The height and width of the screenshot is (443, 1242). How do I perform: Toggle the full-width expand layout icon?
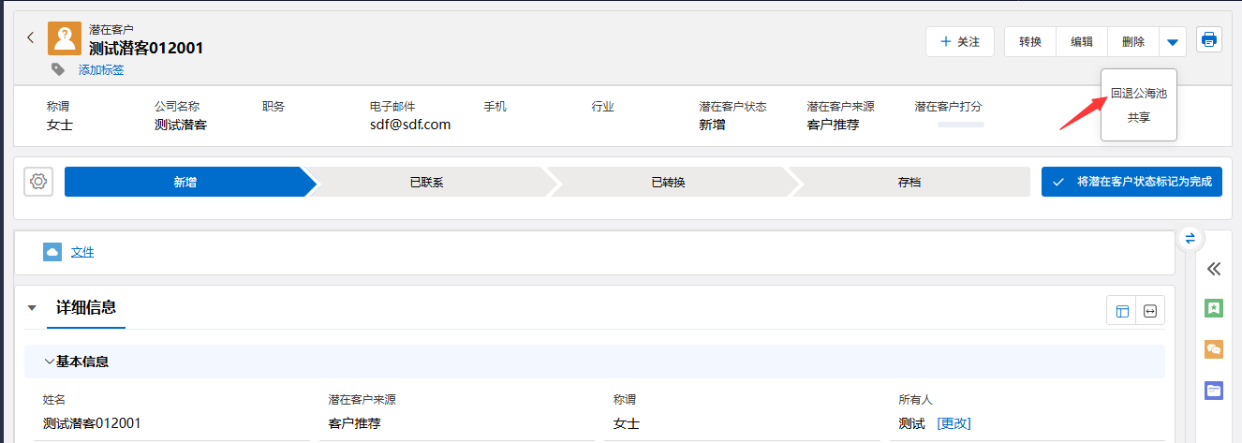[x=1150, y=311]
